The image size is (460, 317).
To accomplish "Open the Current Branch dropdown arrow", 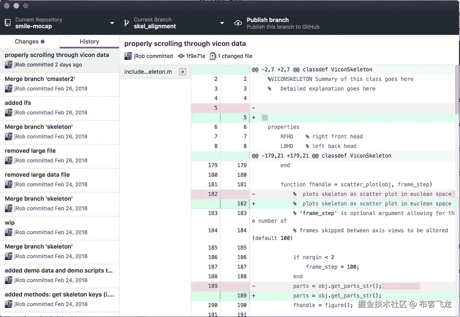I will (x=222, y=23).
